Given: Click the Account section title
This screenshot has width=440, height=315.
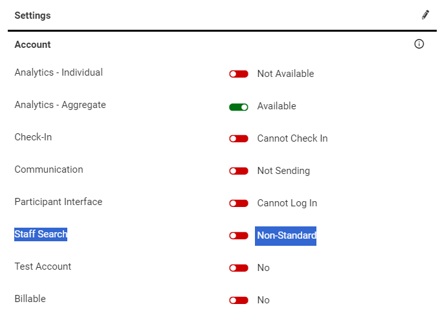Looking at the screenshot, I should (x=32, y=45).
